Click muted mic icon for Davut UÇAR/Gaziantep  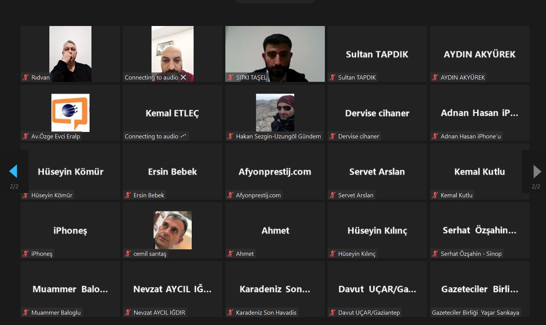[332, 312]
